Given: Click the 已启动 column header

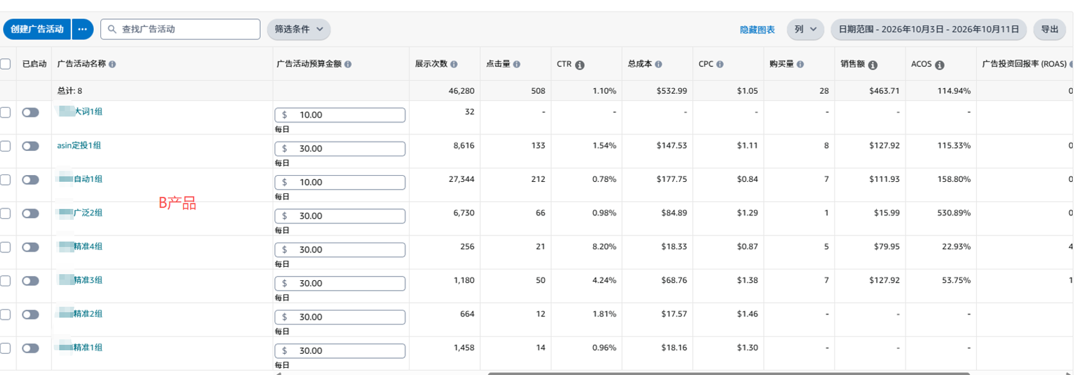Looking at the screenshot, I should pyautogui.click(x=34, y=64).
